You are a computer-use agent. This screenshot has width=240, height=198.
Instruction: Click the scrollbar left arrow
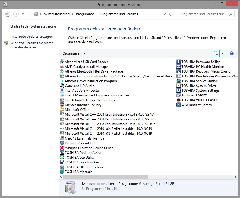61,177
